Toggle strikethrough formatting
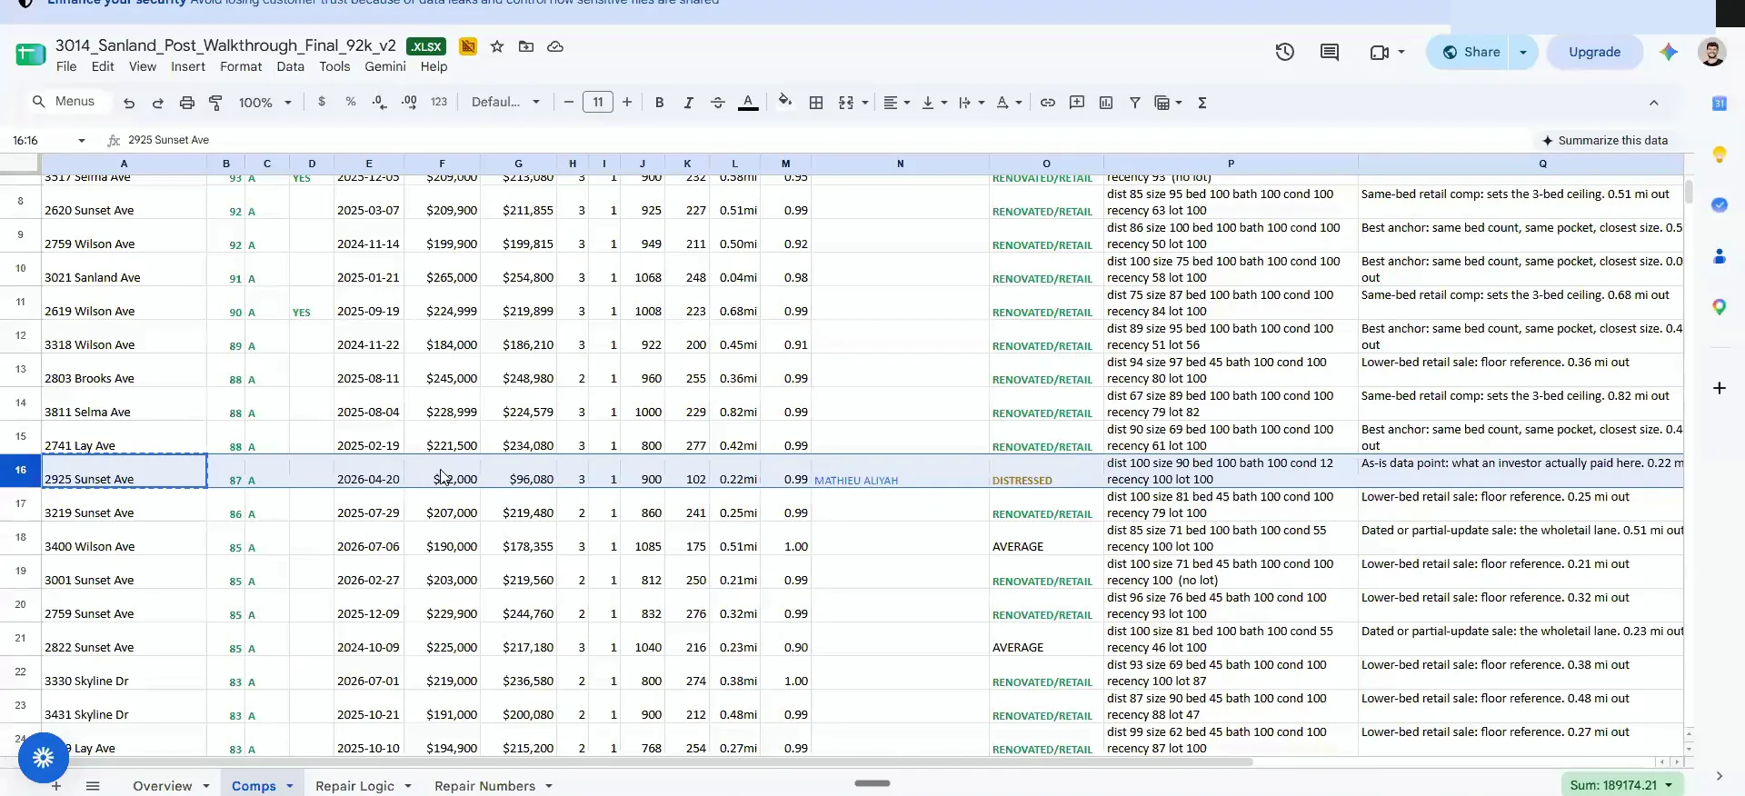The height and width of the screenshot is (796, 1745). 717,103
